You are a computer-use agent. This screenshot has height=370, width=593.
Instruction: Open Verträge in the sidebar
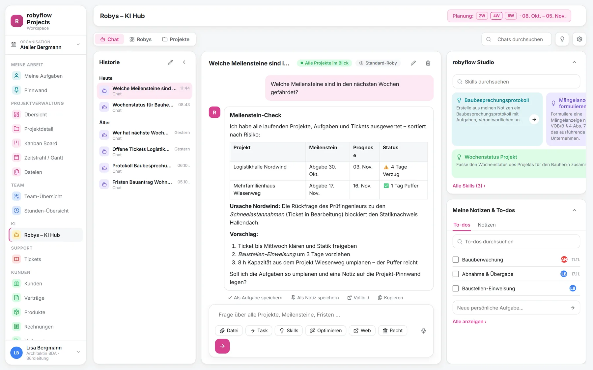46,298
